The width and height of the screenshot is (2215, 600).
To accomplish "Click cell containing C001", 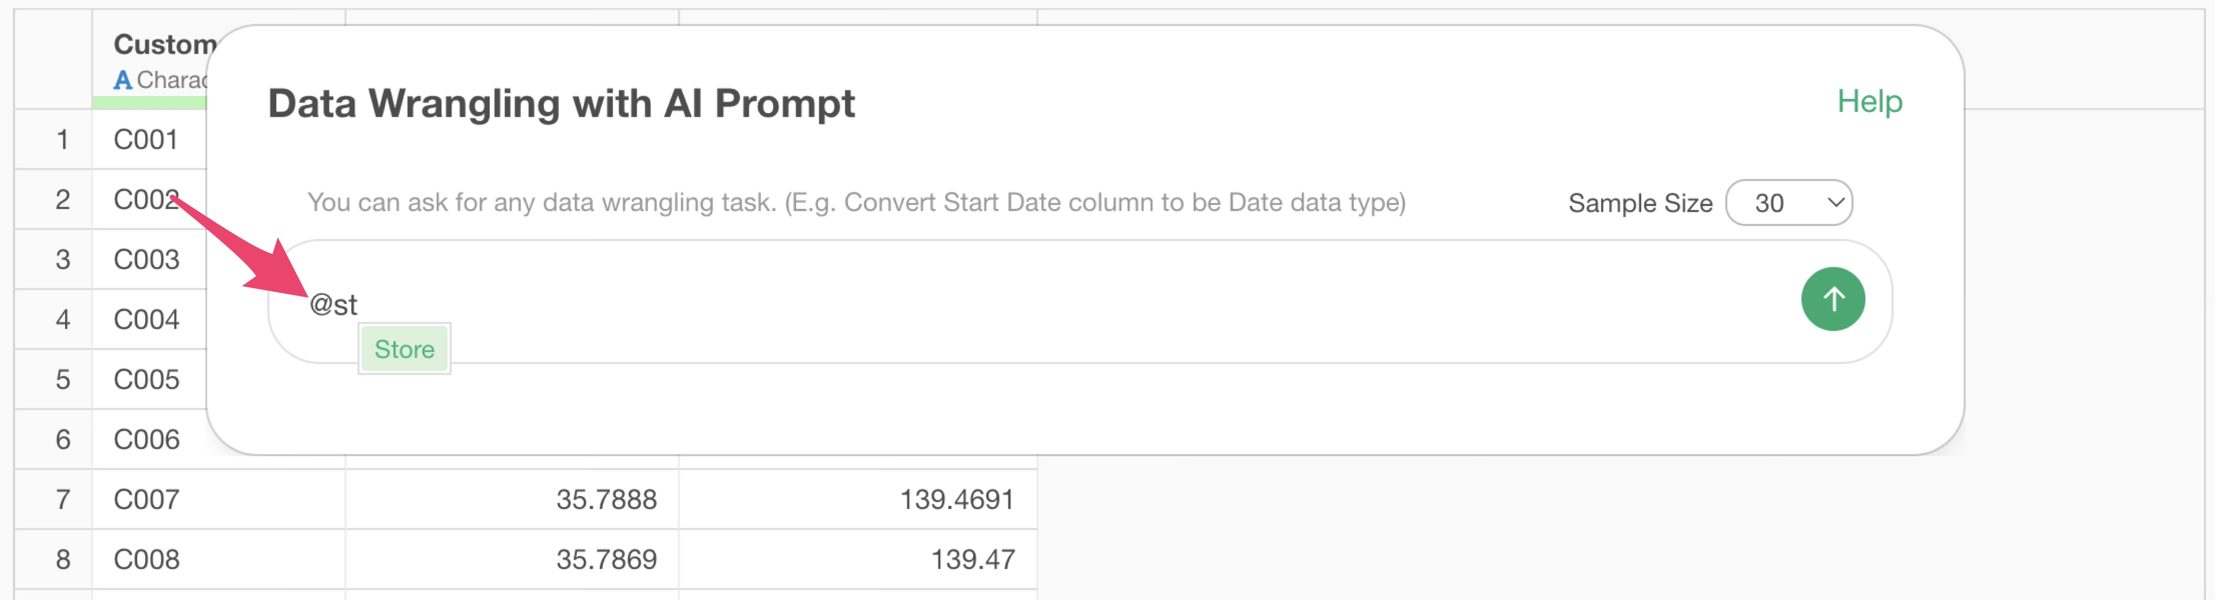I will click(x=146, y=139).
